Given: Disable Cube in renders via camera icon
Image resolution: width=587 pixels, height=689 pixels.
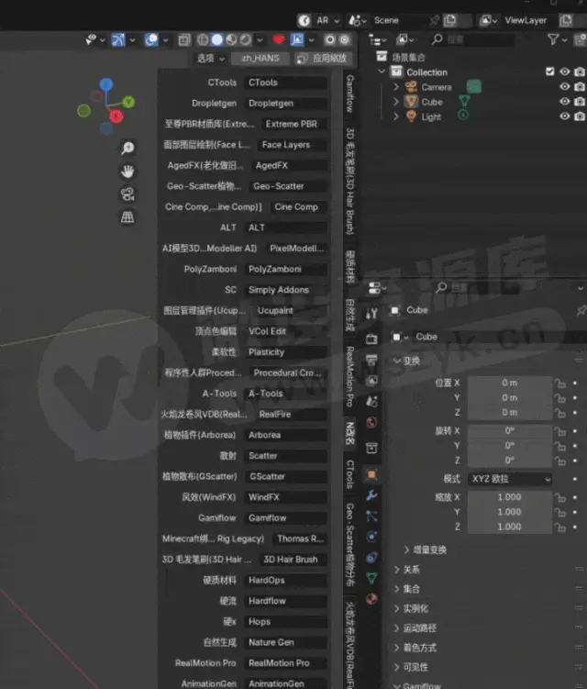Looking at the screenshot, I should tap(580, 102).
